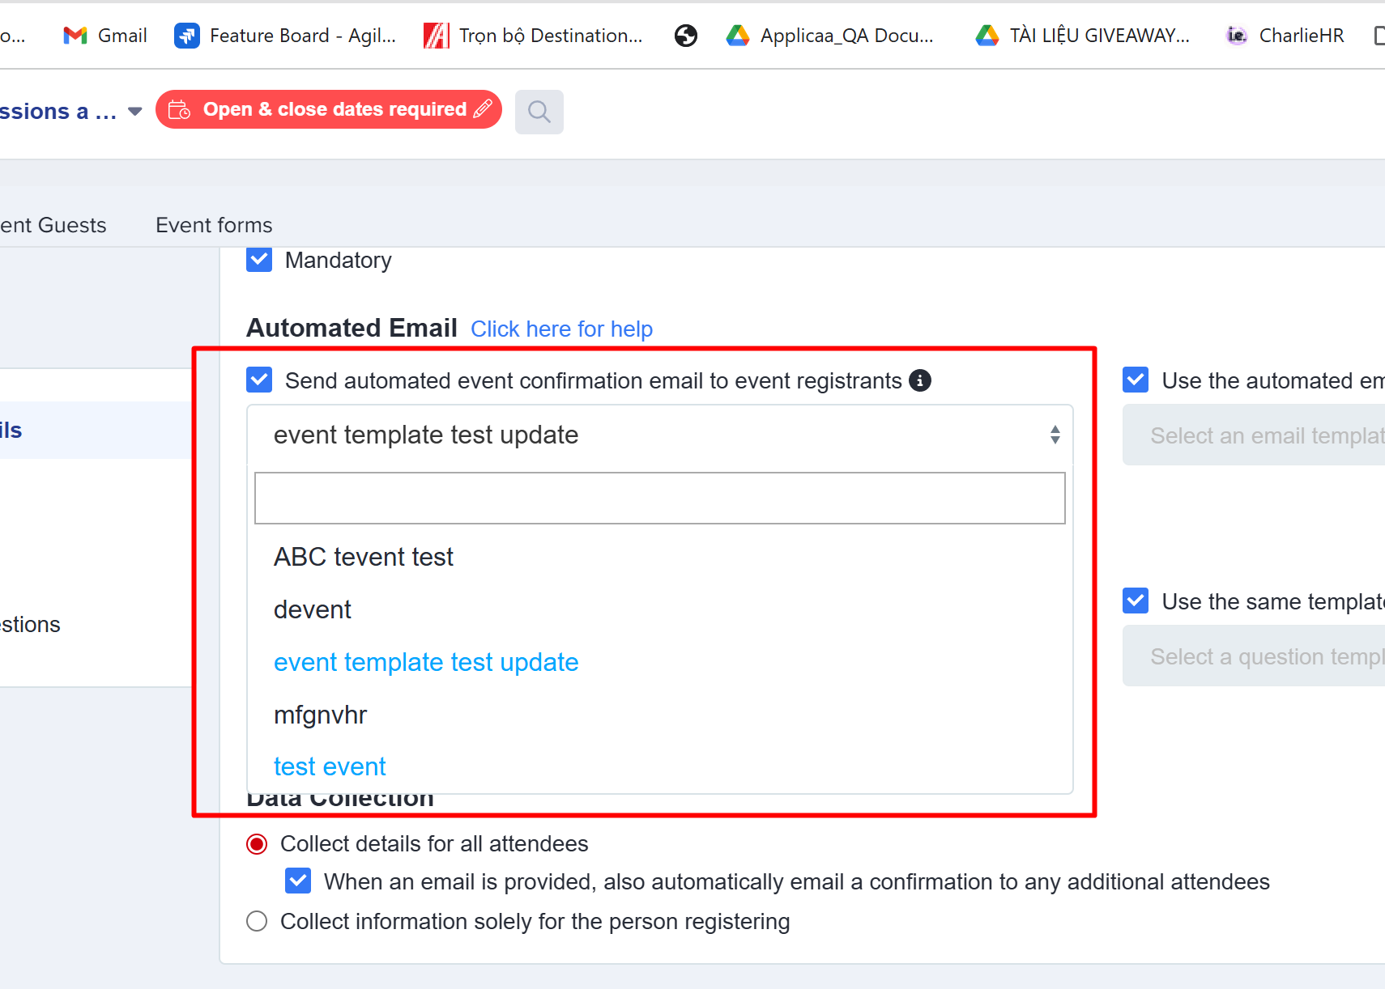Select test event from the template list
Screen dimensions: 1385x989
pyautogui.click(x=329, y=766)
